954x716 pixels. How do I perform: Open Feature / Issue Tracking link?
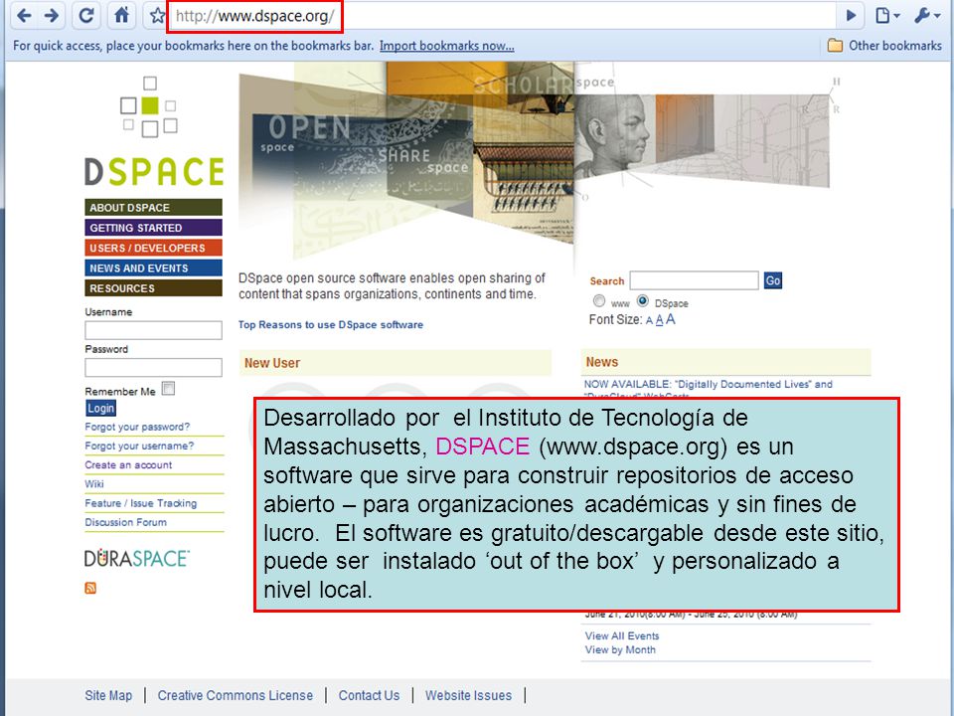(141, 503)
